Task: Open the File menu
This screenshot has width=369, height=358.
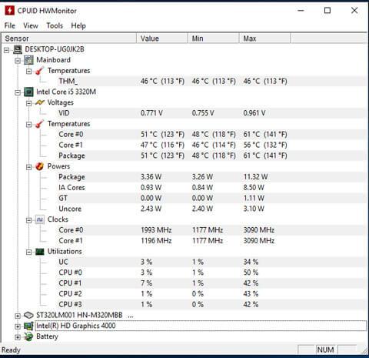Action: (x=10, y=25)
